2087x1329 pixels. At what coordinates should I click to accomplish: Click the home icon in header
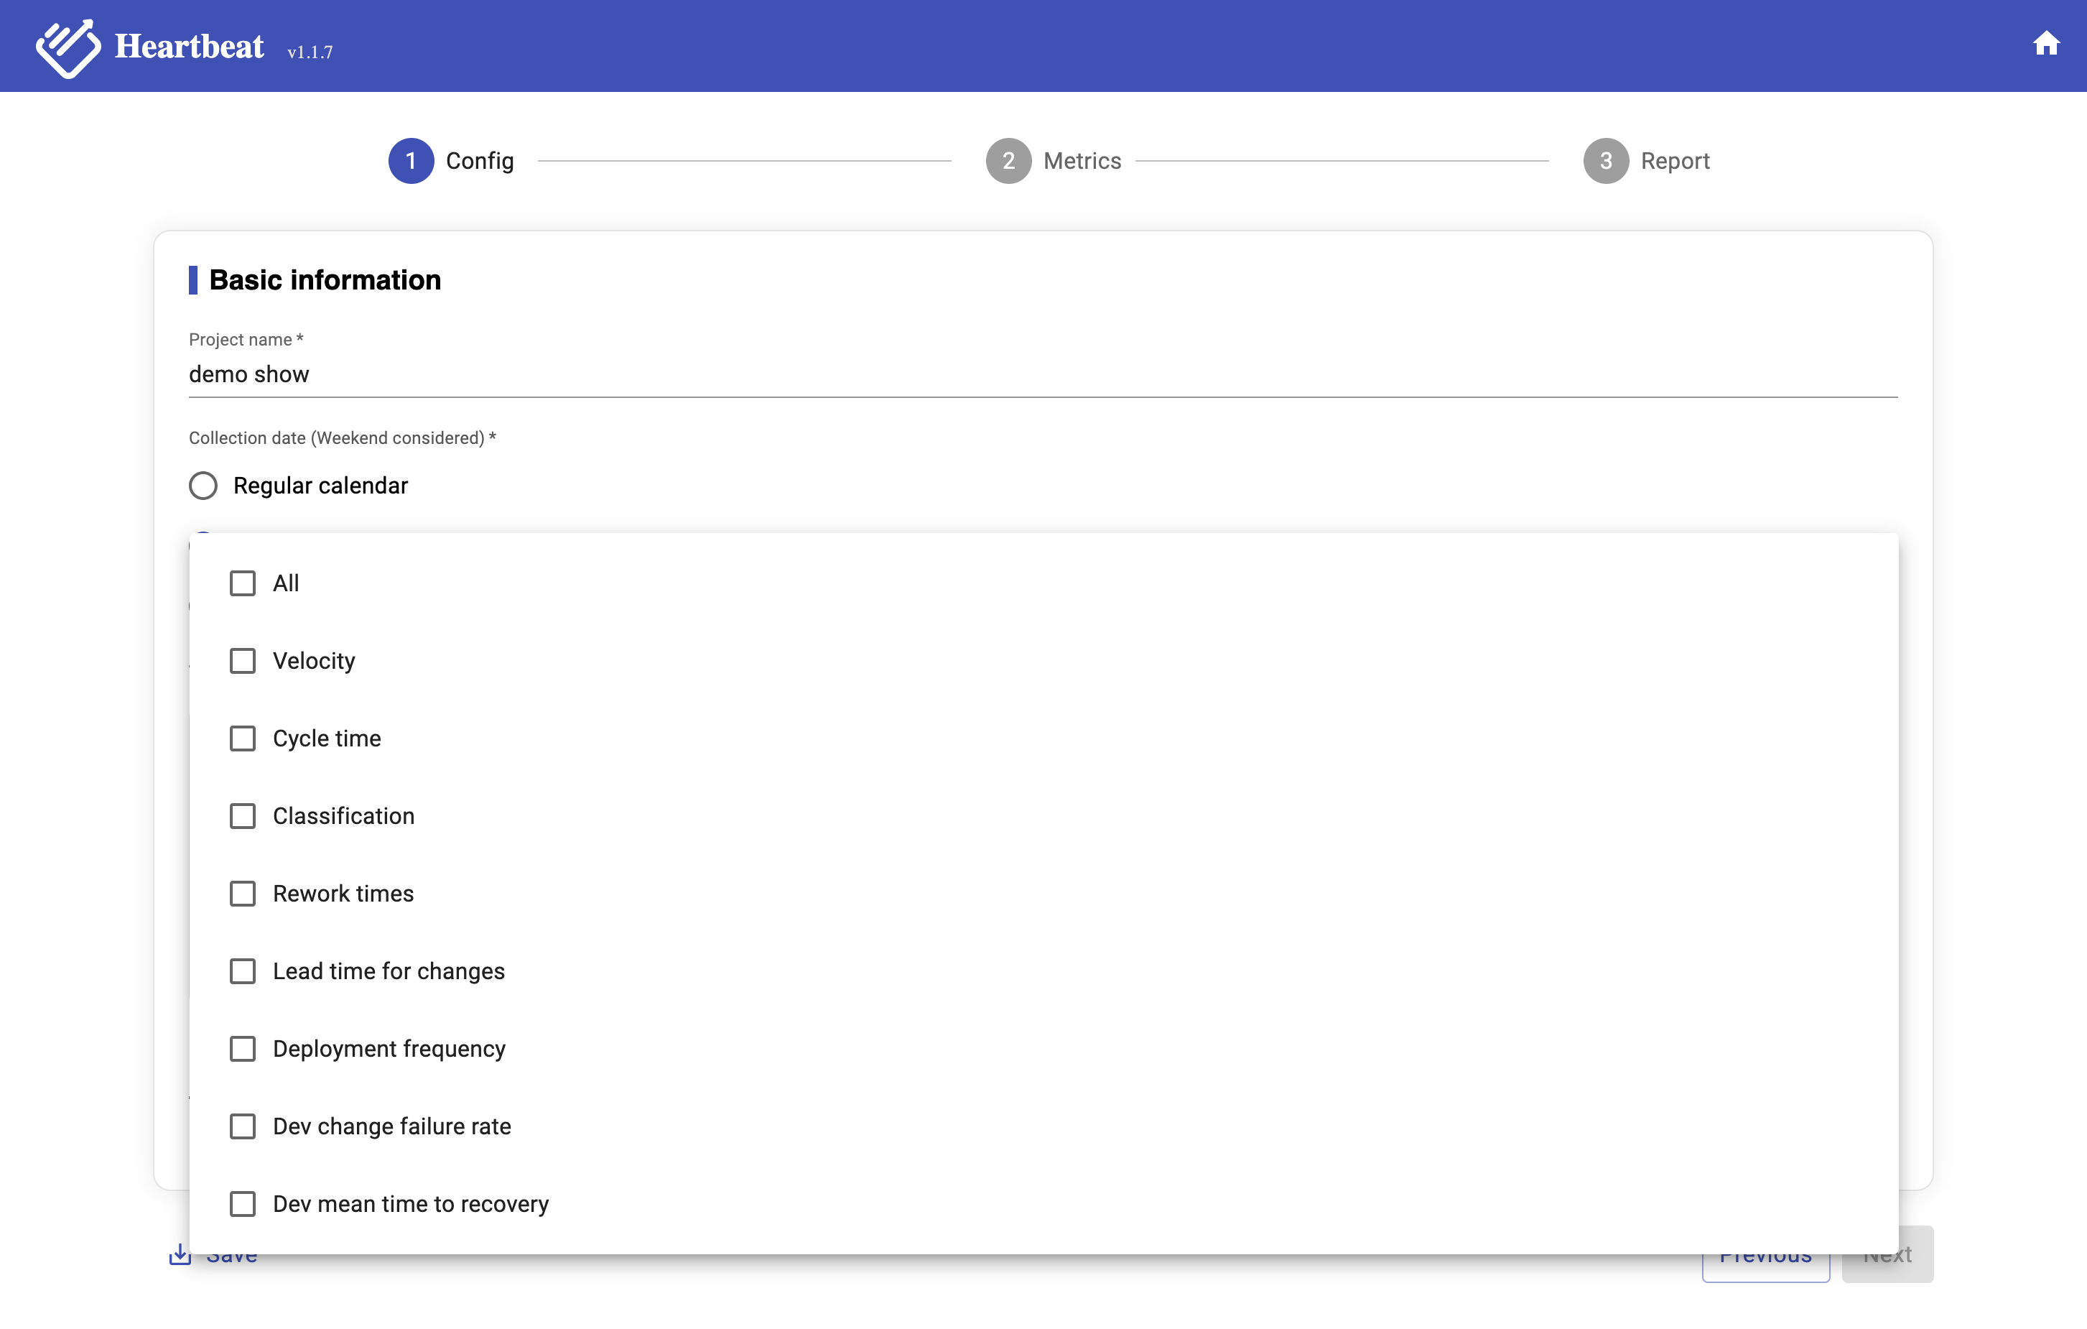point(2045,43)
